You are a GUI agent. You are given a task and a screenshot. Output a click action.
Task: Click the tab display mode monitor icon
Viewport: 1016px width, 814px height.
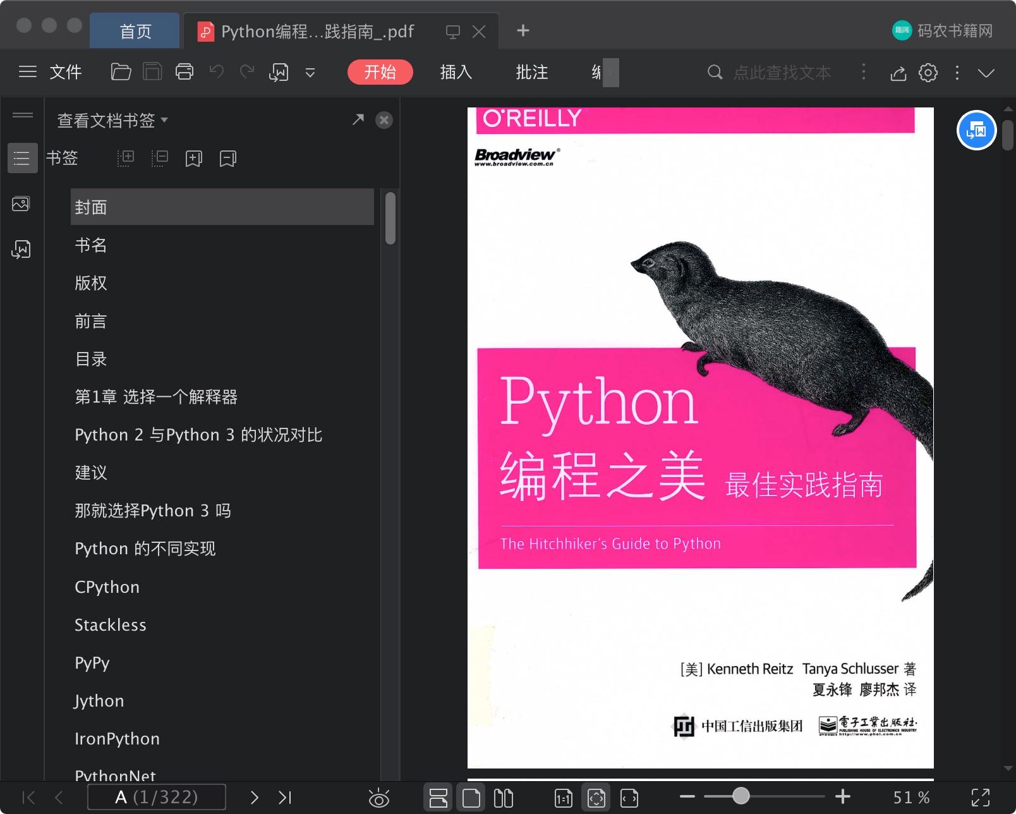click(452, 32)
